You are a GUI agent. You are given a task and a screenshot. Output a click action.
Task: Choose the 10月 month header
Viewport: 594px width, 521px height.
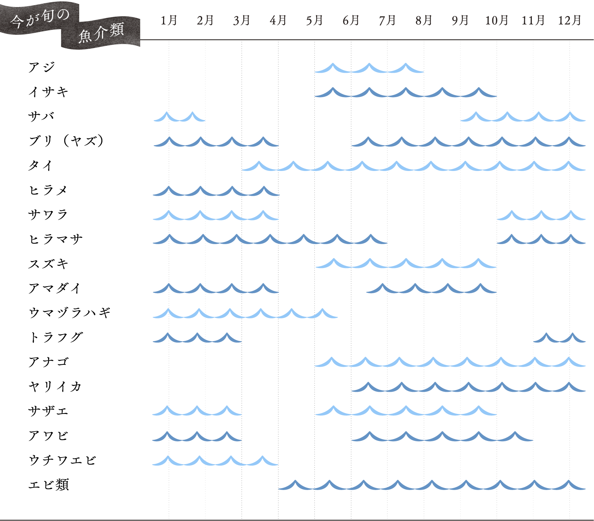[x=496, y=20]
